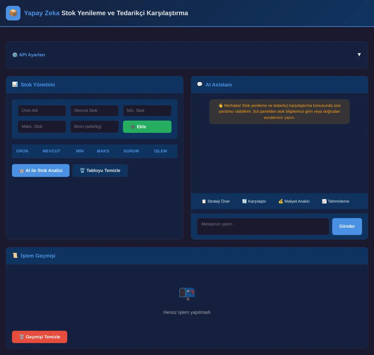Image resolution: width=374 pixels, height=355 pixels.
Task: Focus the Mevcut Stok input field
Action: pos(94,111)
